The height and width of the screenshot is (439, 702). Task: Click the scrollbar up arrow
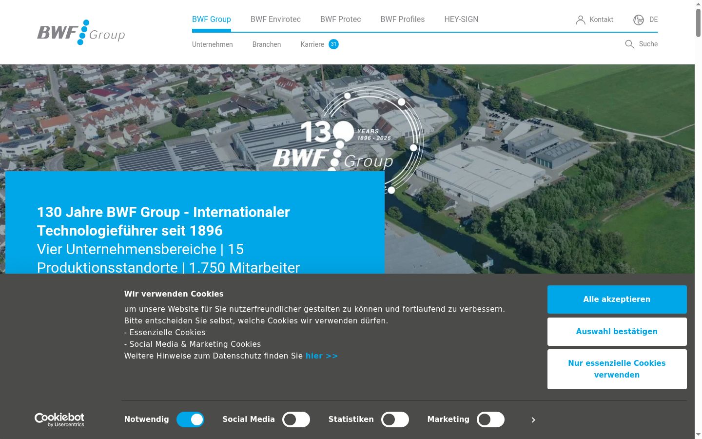point(698,4)
